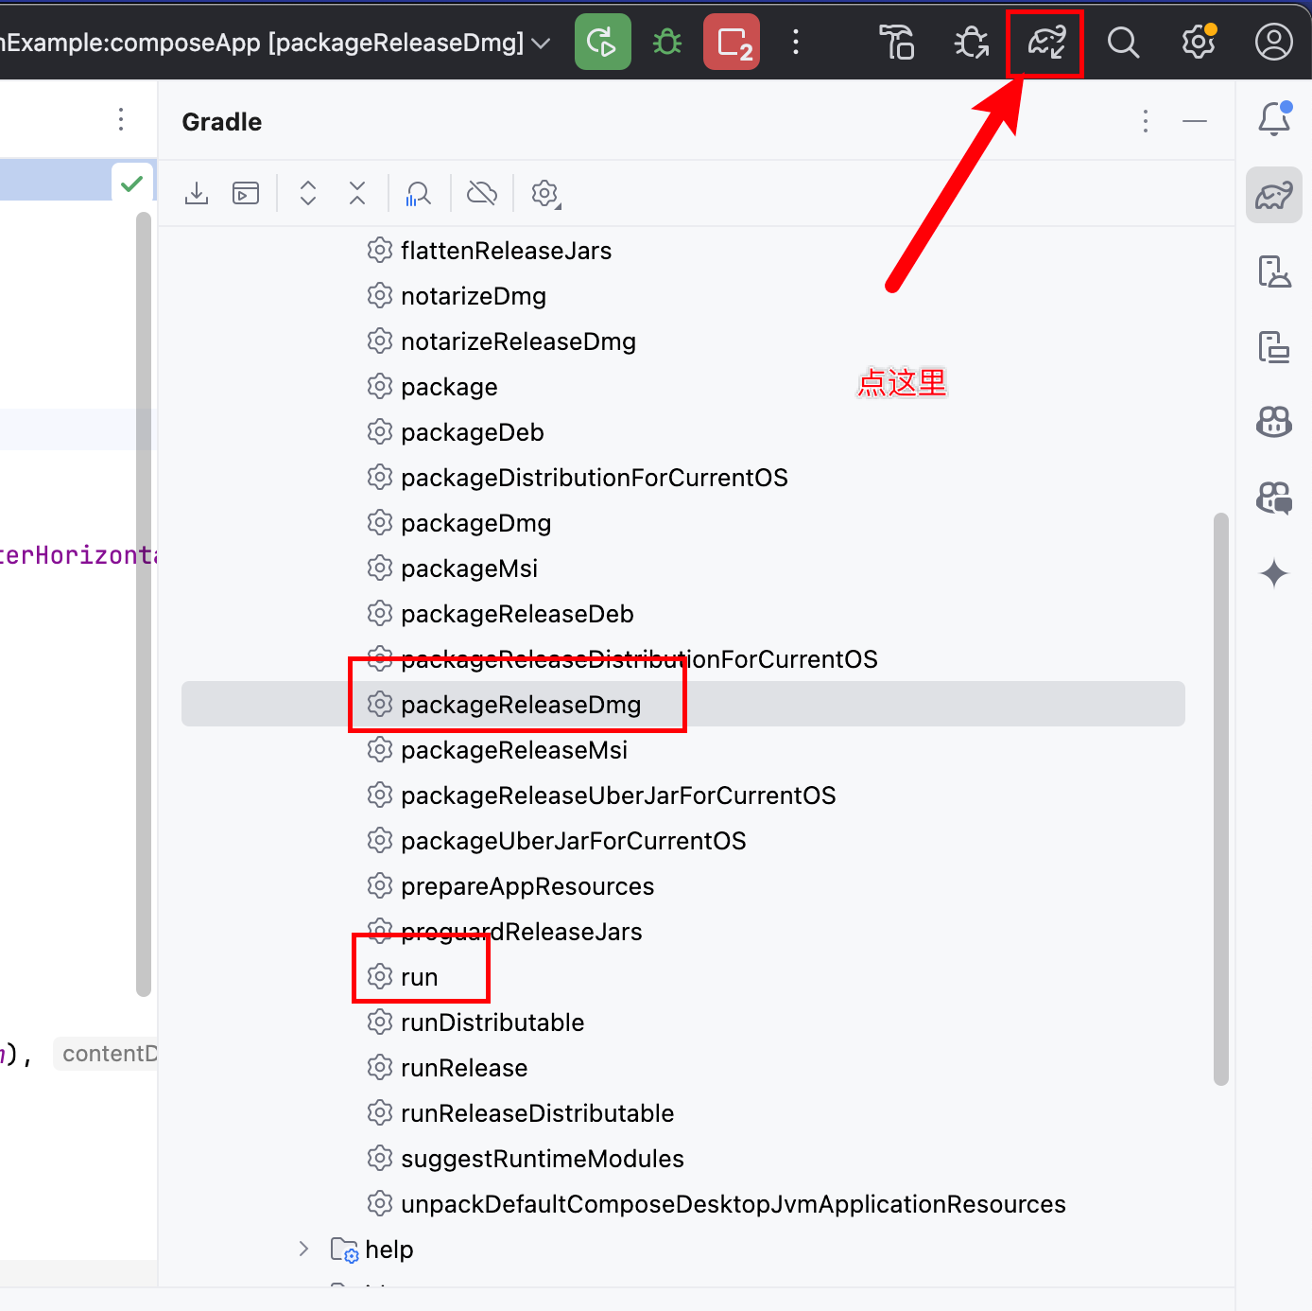Open the Copilot Chat sidebar icon
1312x1311 pixels.
point(1274,498)
